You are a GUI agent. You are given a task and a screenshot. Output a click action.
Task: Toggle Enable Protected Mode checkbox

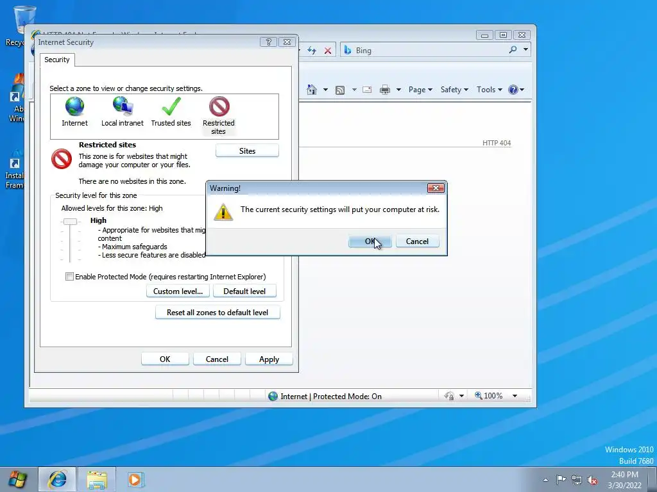click(x=69, y=277)
